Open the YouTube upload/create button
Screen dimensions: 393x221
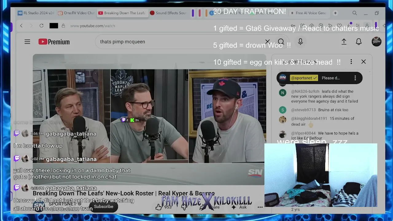344,42
